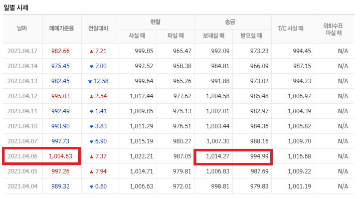Select the 2023.04.17 date cell
Screen dimensions: 361x199
click(x=23, y=51)
